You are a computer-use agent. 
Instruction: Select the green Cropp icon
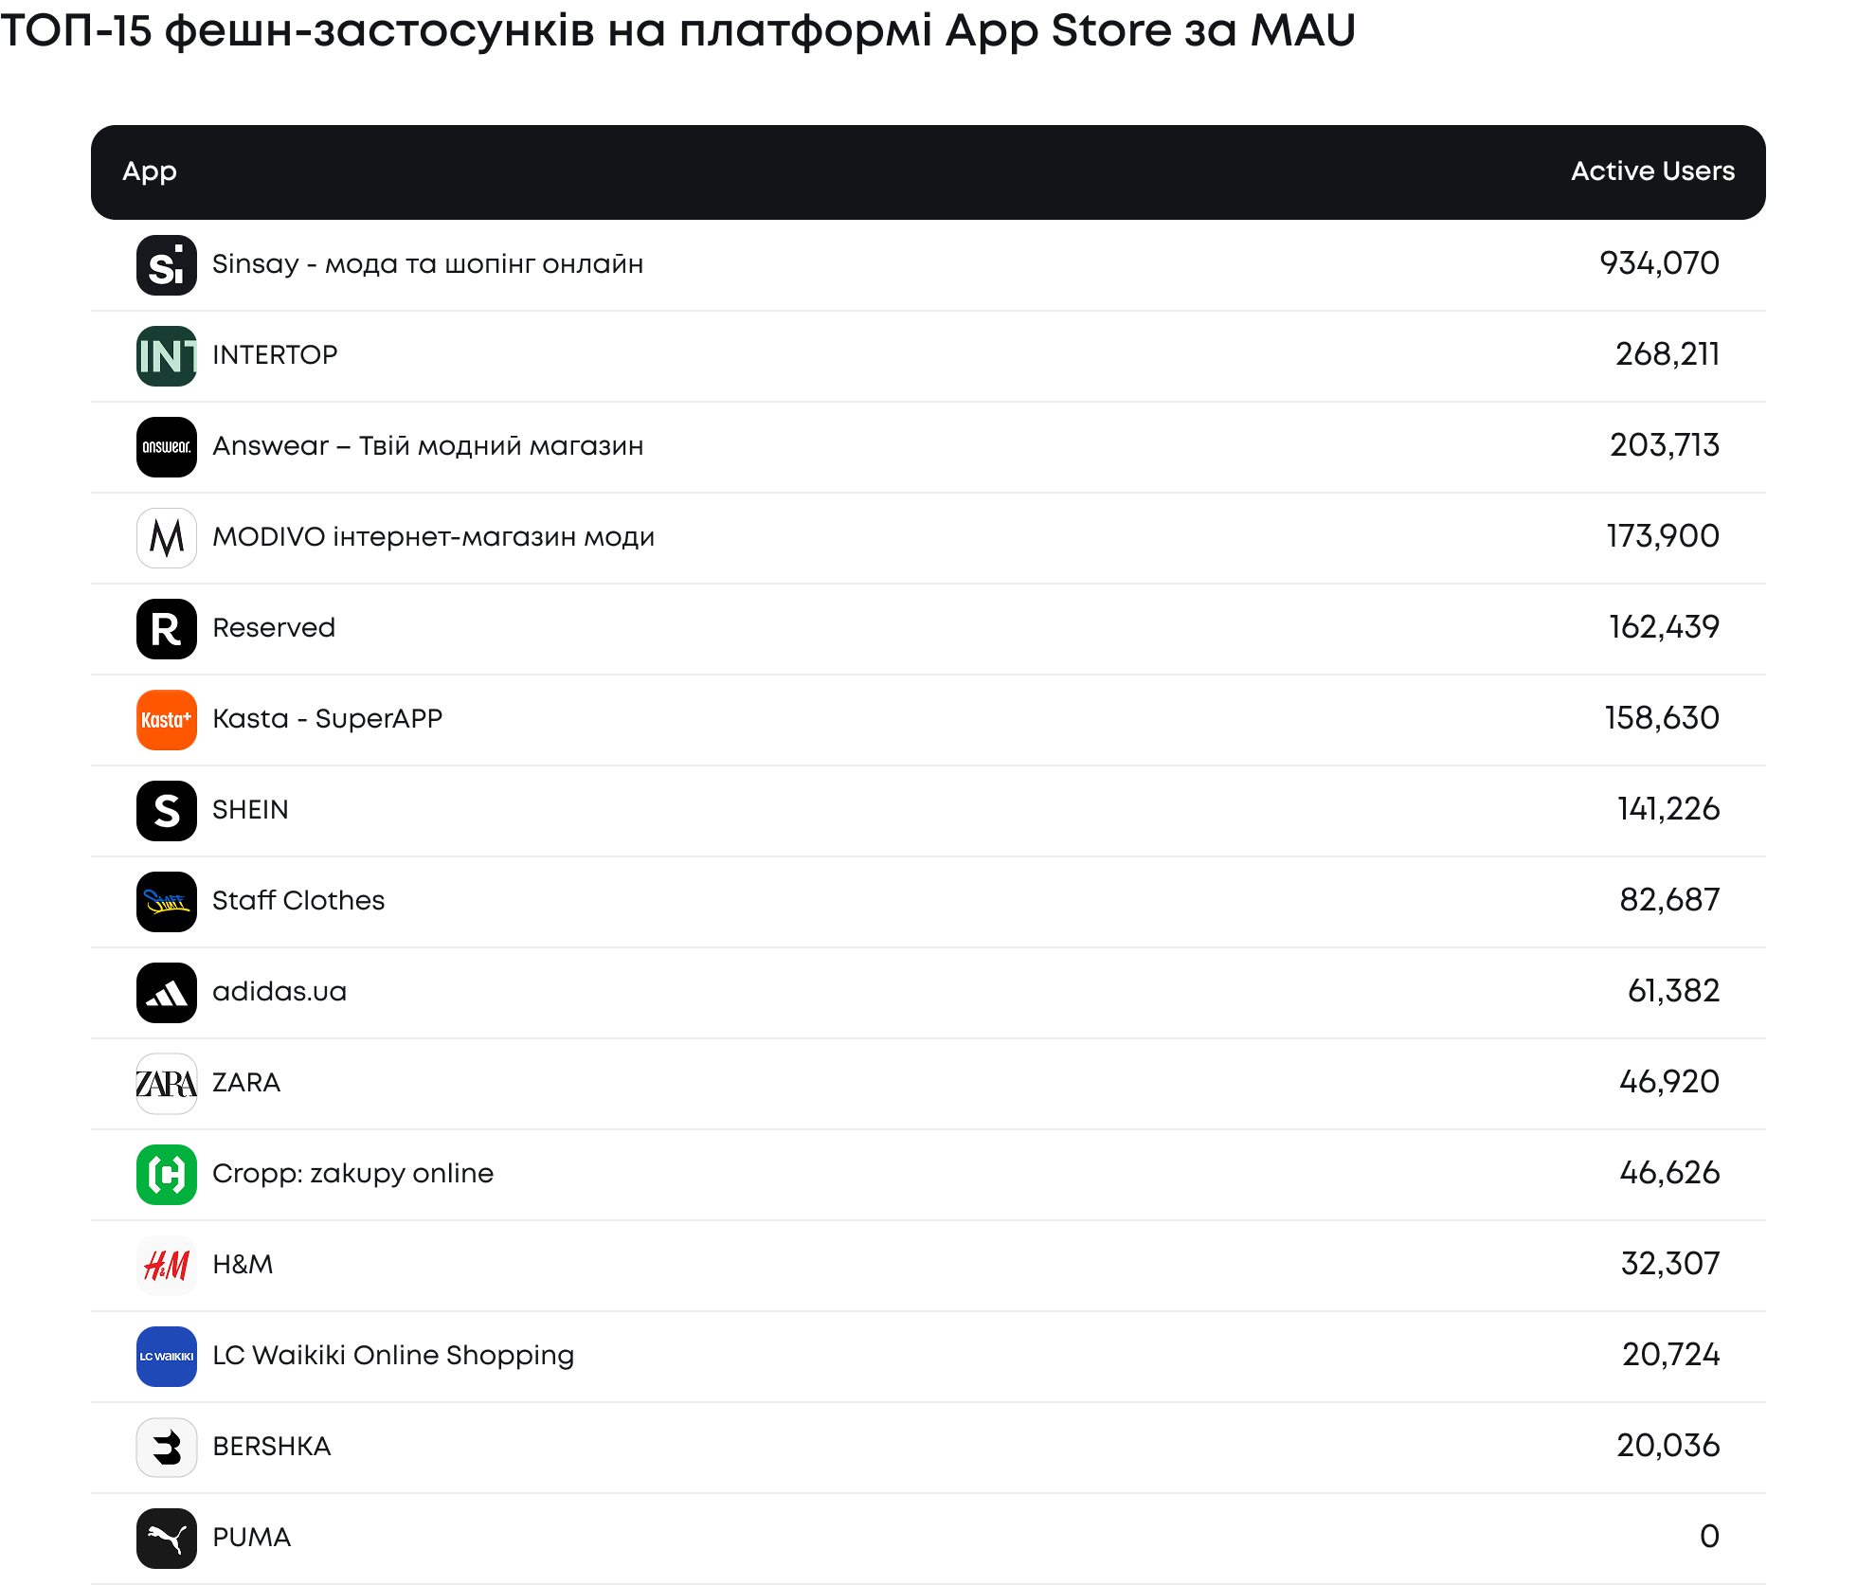click(167, 1175)
